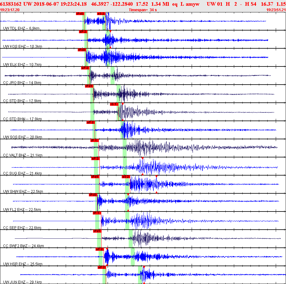Viewport: 286px width, 284px height.
Task: Select the eP 2 pick flag on SUG trace
Action: click(96, 159)
